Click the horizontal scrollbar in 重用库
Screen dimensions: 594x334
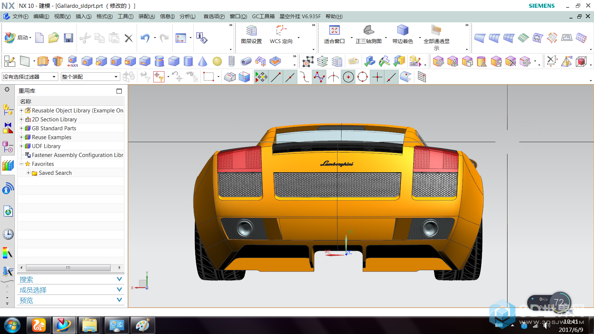click(68, 268)
